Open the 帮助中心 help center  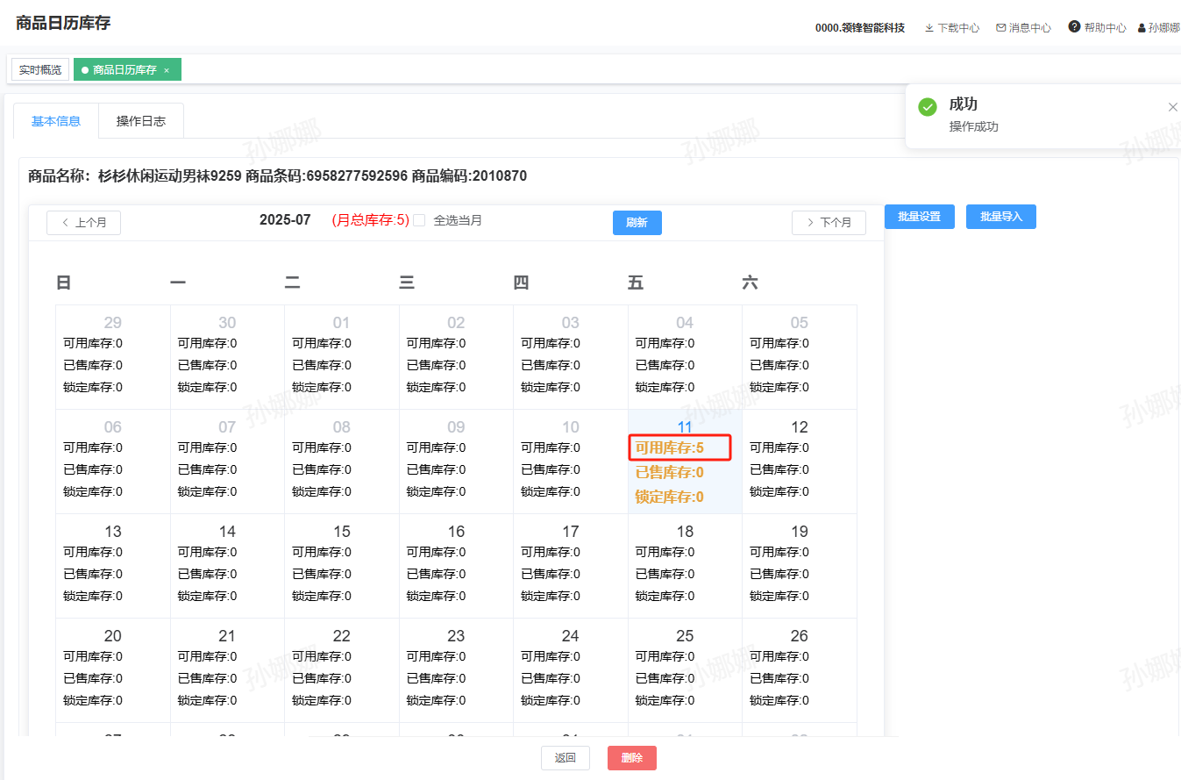pyautogui.click(x=1097, y=27)
